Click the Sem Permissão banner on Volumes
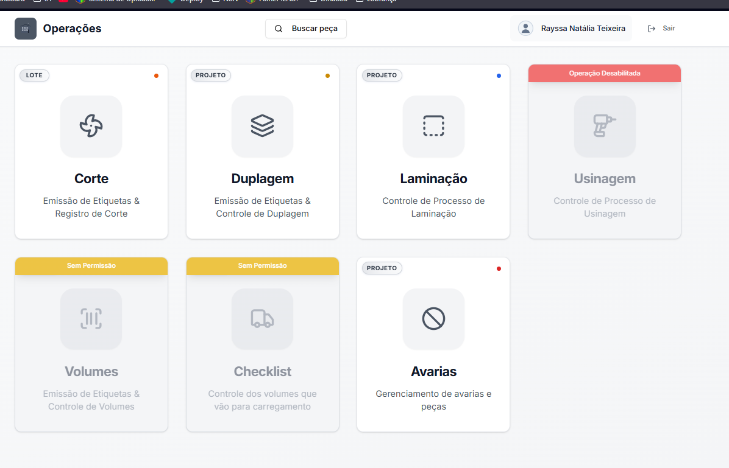 [x=91, y=266]
